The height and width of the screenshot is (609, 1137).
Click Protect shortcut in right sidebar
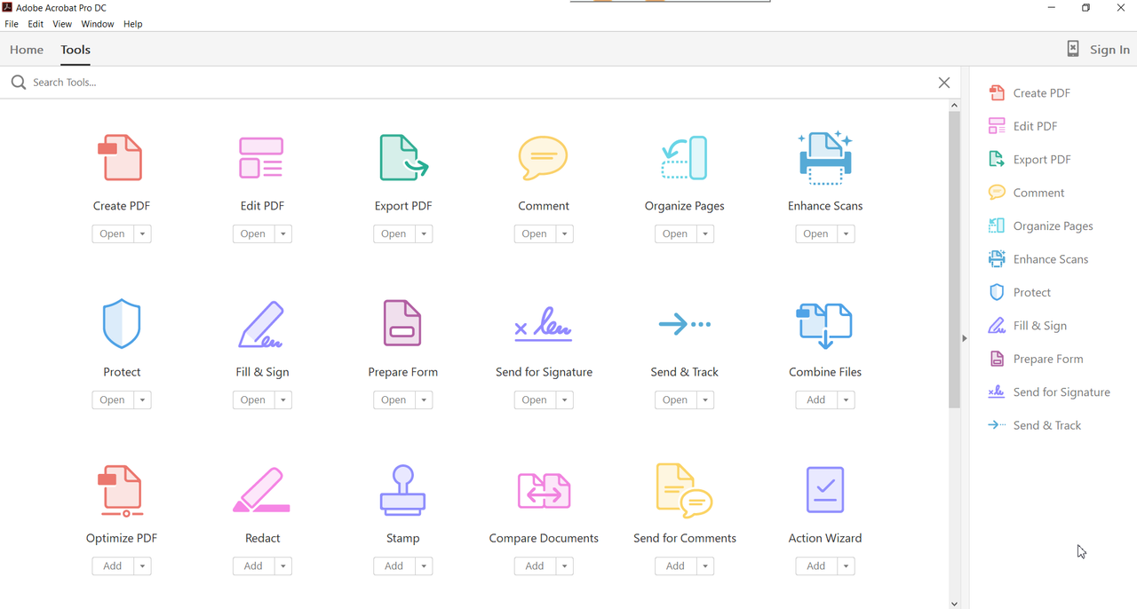1020,293
